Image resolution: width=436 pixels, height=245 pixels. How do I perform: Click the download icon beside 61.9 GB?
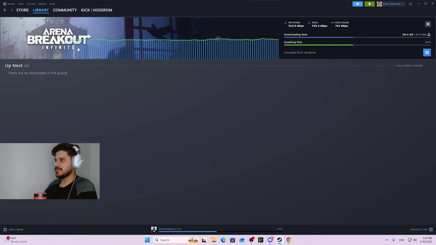(429, 34)
